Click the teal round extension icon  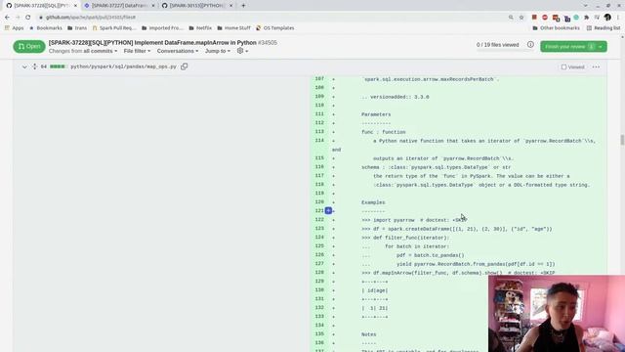coord(576,18)
